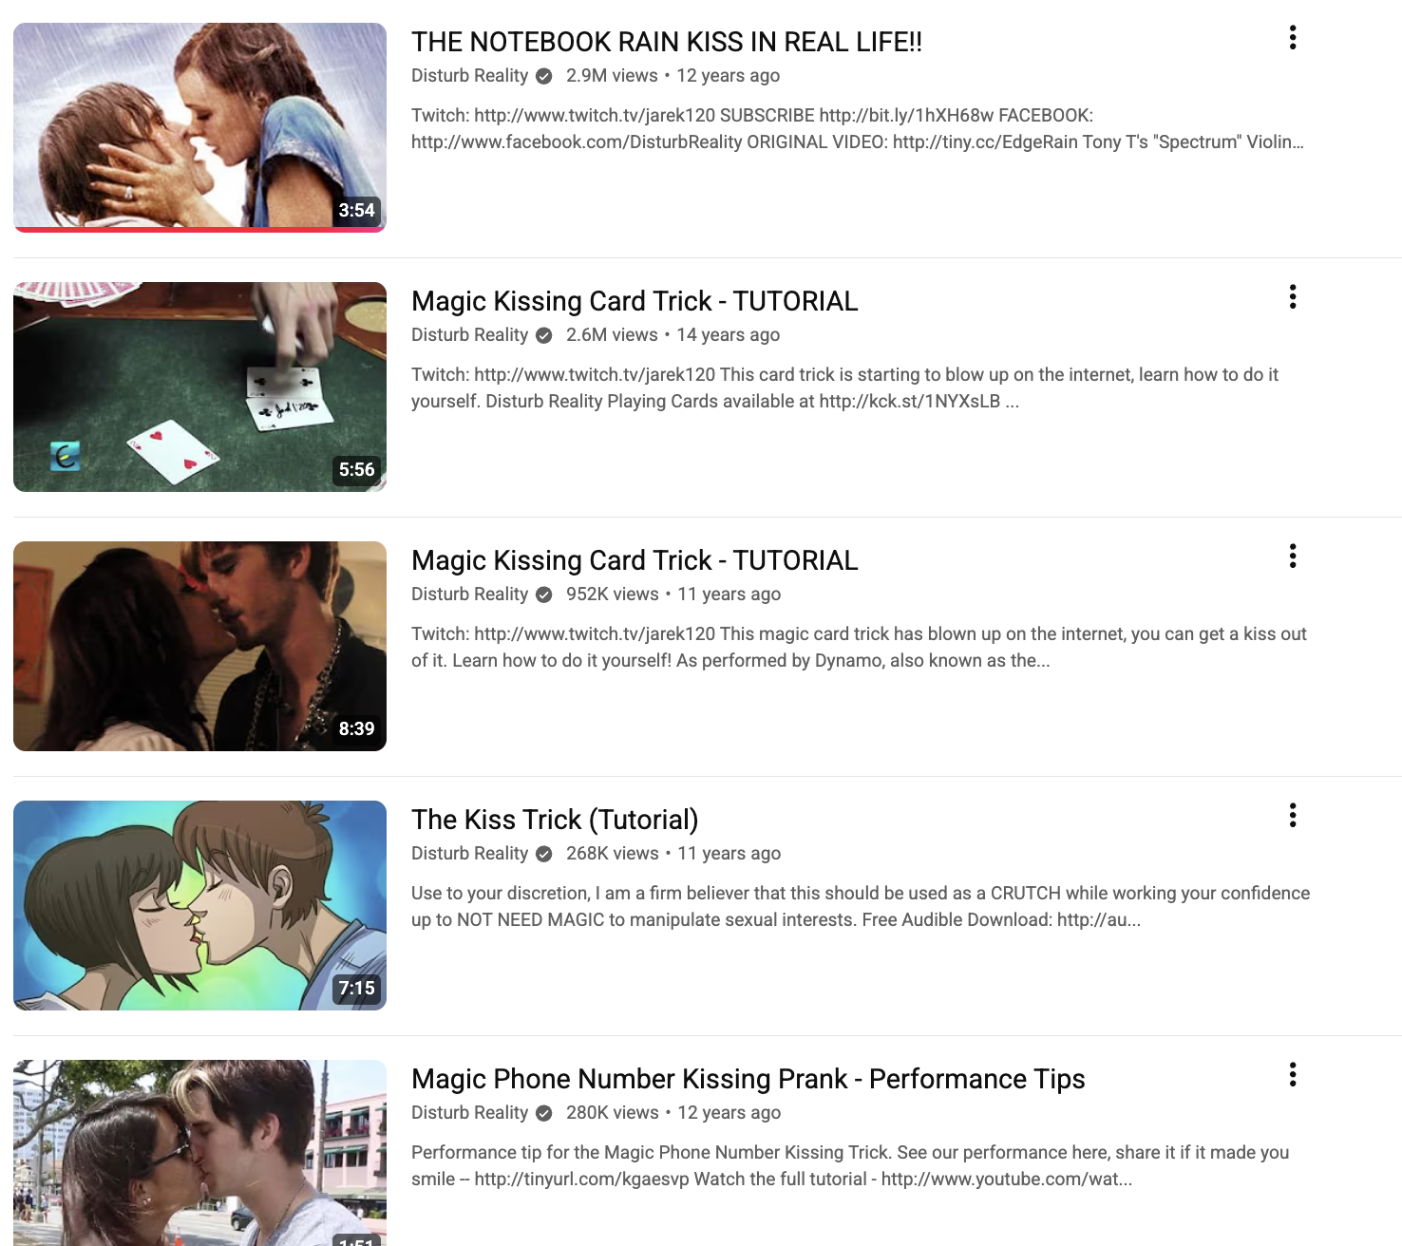Open the 11 years ago Magic Kissing Card Trick title

(x=635, y=560)
